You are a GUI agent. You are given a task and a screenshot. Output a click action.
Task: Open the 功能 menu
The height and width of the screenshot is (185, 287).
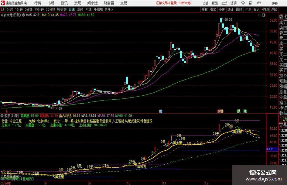(205, 3)
